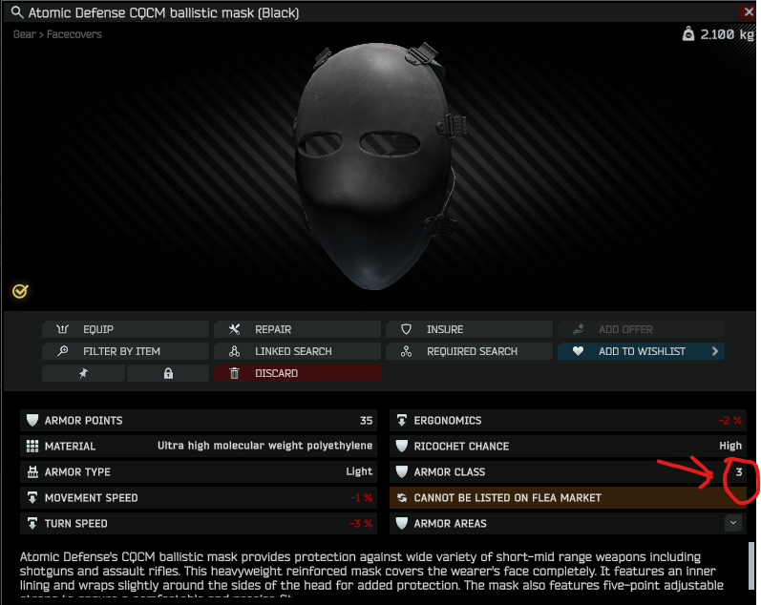Select the Armor Points value 35
The image size is (761, 605).
point(367,421)
